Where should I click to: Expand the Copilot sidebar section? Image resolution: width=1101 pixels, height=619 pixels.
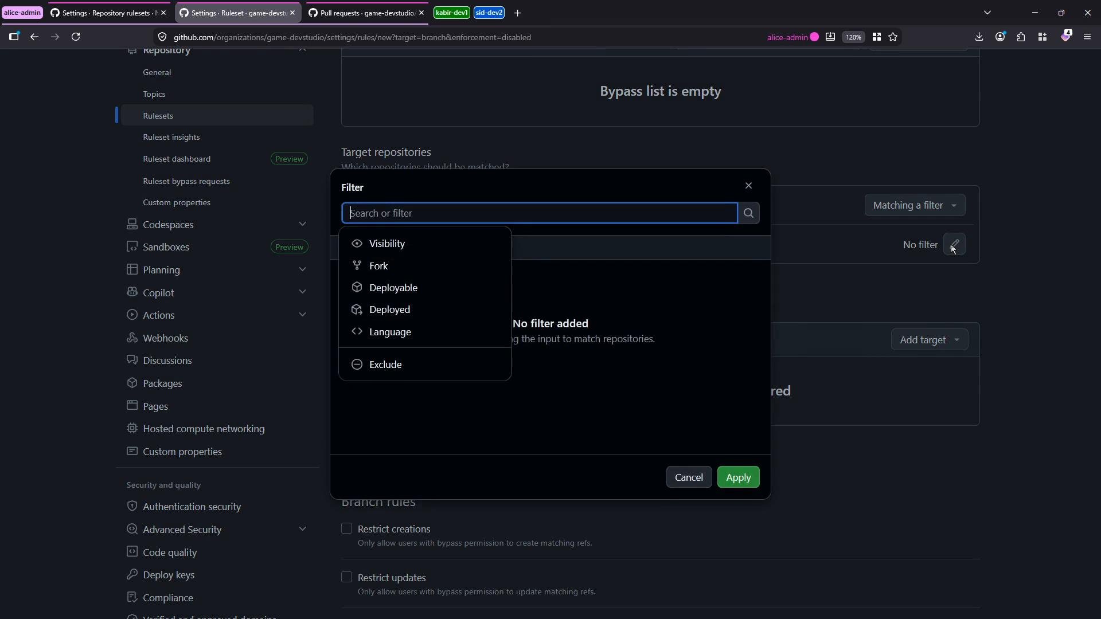[x=302, y=293]
